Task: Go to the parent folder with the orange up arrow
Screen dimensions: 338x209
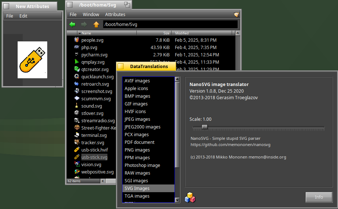Action: [x=96, y=25]
